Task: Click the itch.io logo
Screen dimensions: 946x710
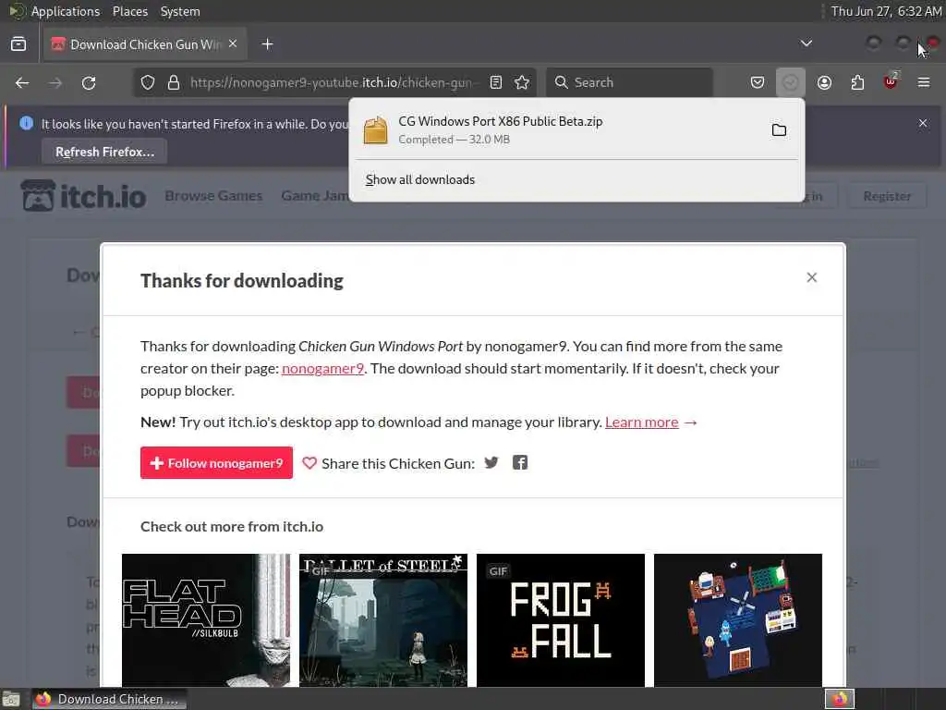Action: (83, 196)
